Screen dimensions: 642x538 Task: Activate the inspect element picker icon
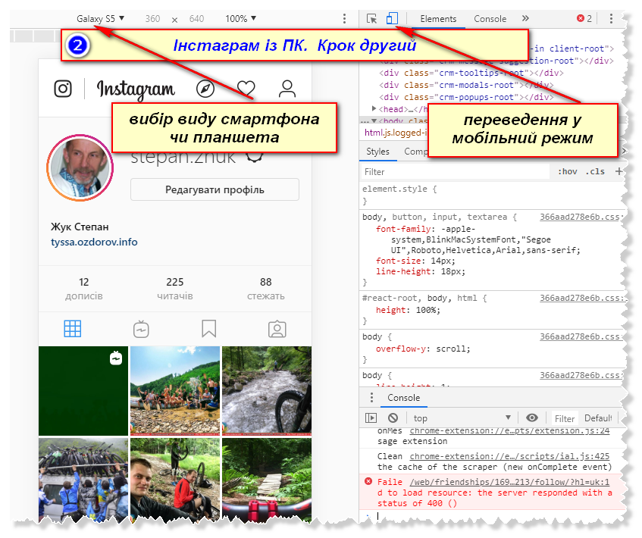click(371, 19)
